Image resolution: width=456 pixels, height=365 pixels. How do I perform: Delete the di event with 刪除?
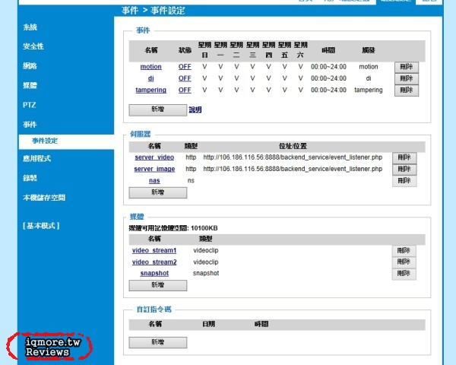pos(407,78)
